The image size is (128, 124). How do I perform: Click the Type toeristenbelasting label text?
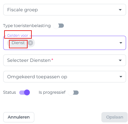pos(27,26)
